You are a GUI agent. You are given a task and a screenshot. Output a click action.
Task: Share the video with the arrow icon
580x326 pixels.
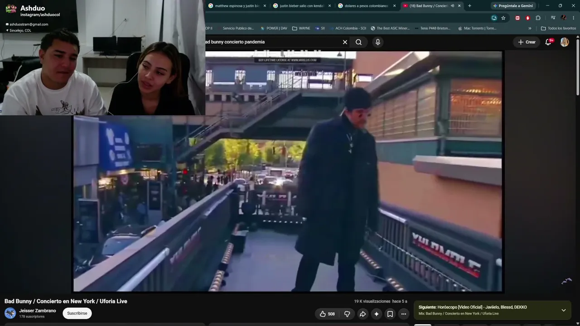(x=362, y=314)
